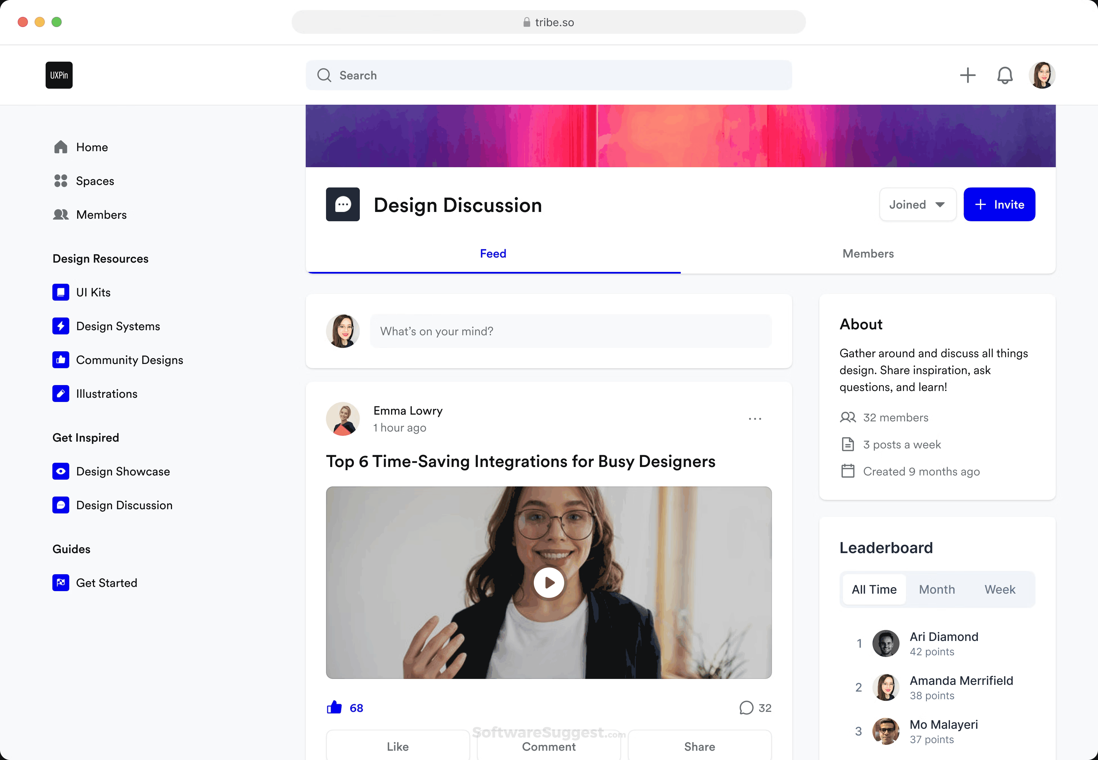This screenshot has height=760, width=1098.
Task: Click the comment bubble icon showing 32
Action: click(746, 708)
